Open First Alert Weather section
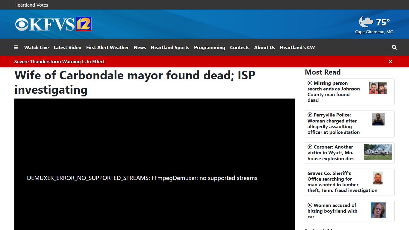The height and width of the screenshot is (230, 409). point(107,47)
